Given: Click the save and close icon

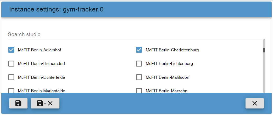Looking at the screenshot, I should [x=45, y=103].
